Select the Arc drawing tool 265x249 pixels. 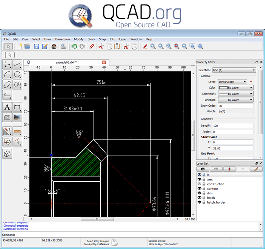(x=7, y=74)
